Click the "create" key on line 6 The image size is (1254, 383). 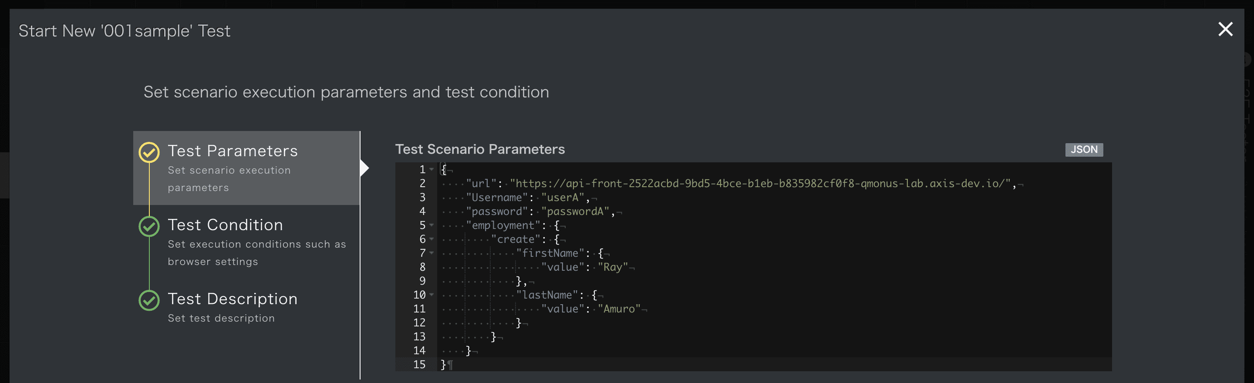pyautogui.click(x=516, y=239)
